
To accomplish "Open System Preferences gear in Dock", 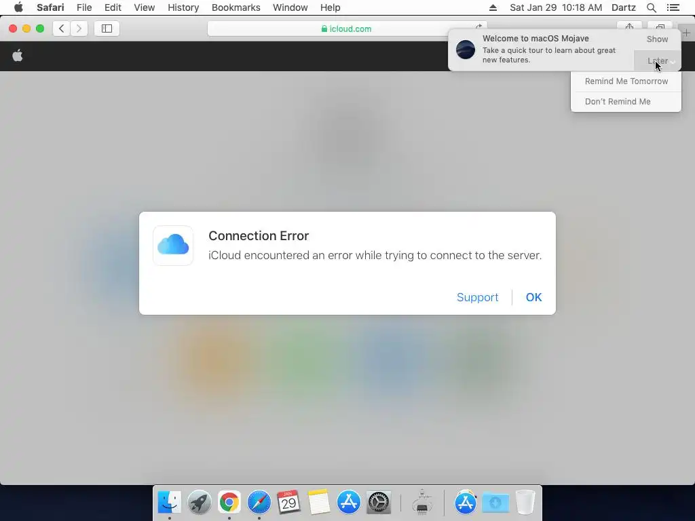I will point(379,503).
